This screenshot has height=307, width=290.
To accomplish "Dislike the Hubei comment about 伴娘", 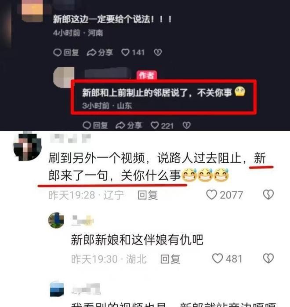I will click(x=268, y=259).
